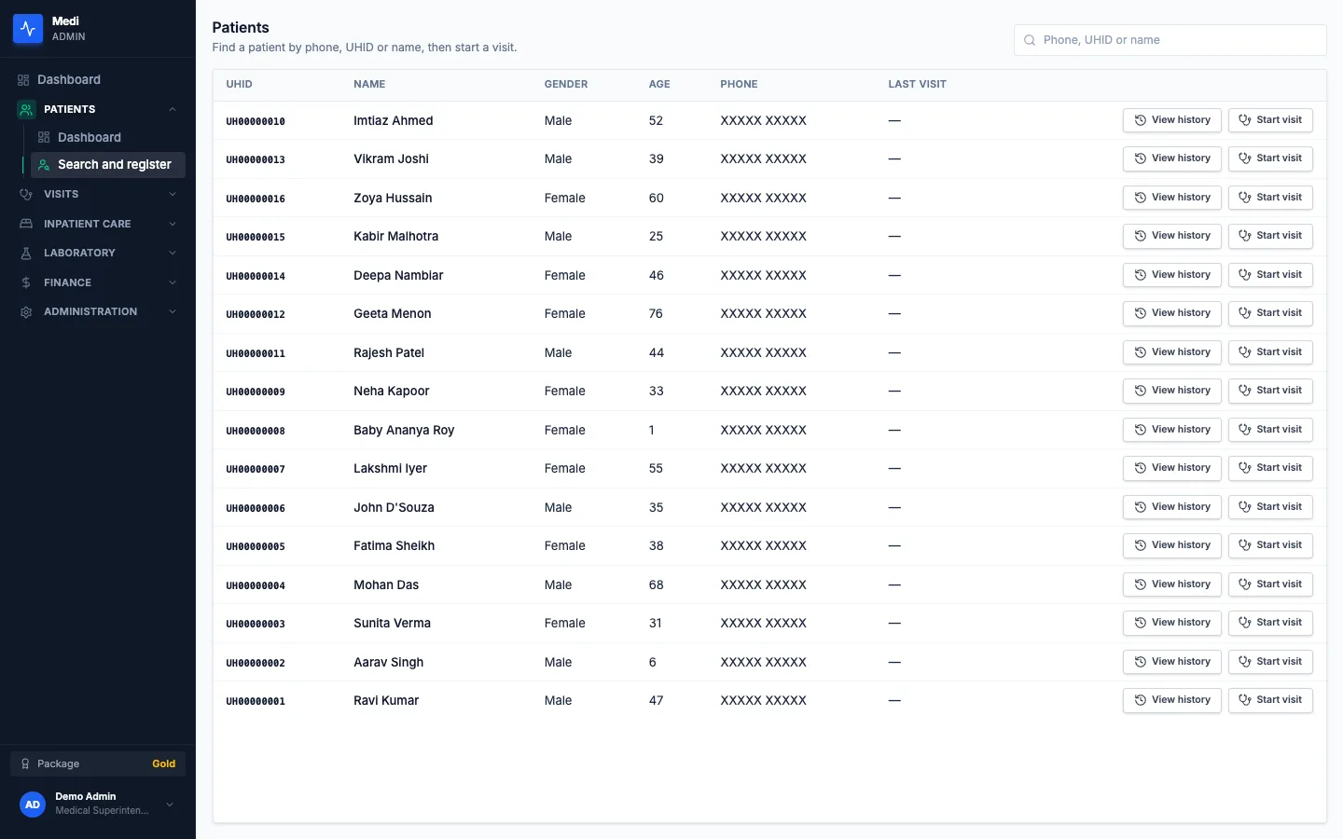Select Search and register menu item
The image size is (1343, 839).
point(108,165)
